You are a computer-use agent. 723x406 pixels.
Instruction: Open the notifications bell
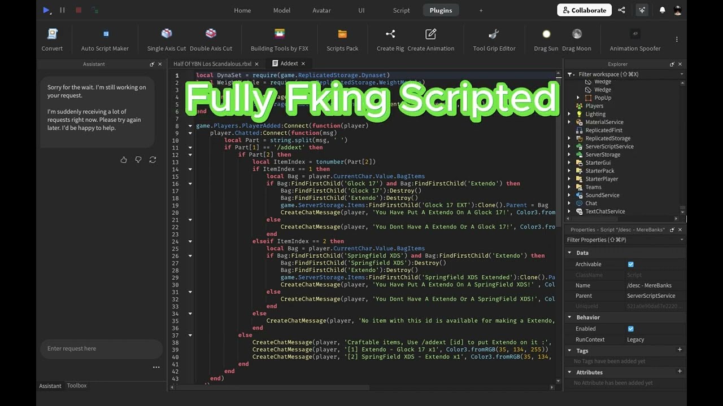click(662, 10)
